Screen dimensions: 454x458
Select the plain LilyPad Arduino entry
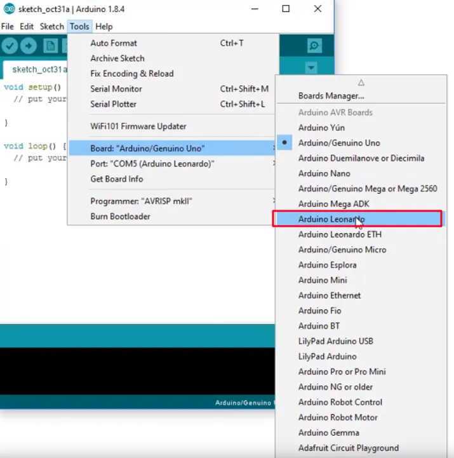(361, 356)
